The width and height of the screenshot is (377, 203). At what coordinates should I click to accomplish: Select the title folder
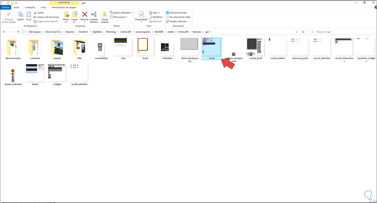point(79,49)
